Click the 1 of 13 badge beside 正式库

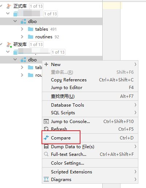36,6
